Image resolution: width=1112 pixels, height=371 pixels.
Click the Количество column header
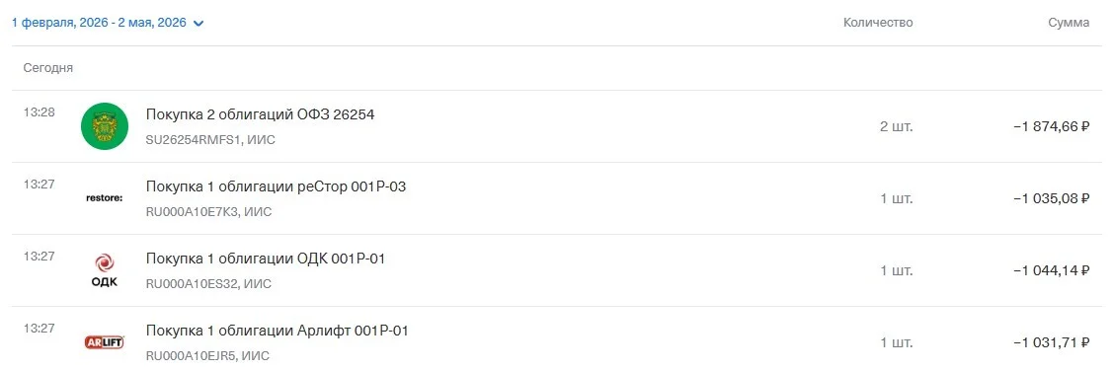click(878, 23)
